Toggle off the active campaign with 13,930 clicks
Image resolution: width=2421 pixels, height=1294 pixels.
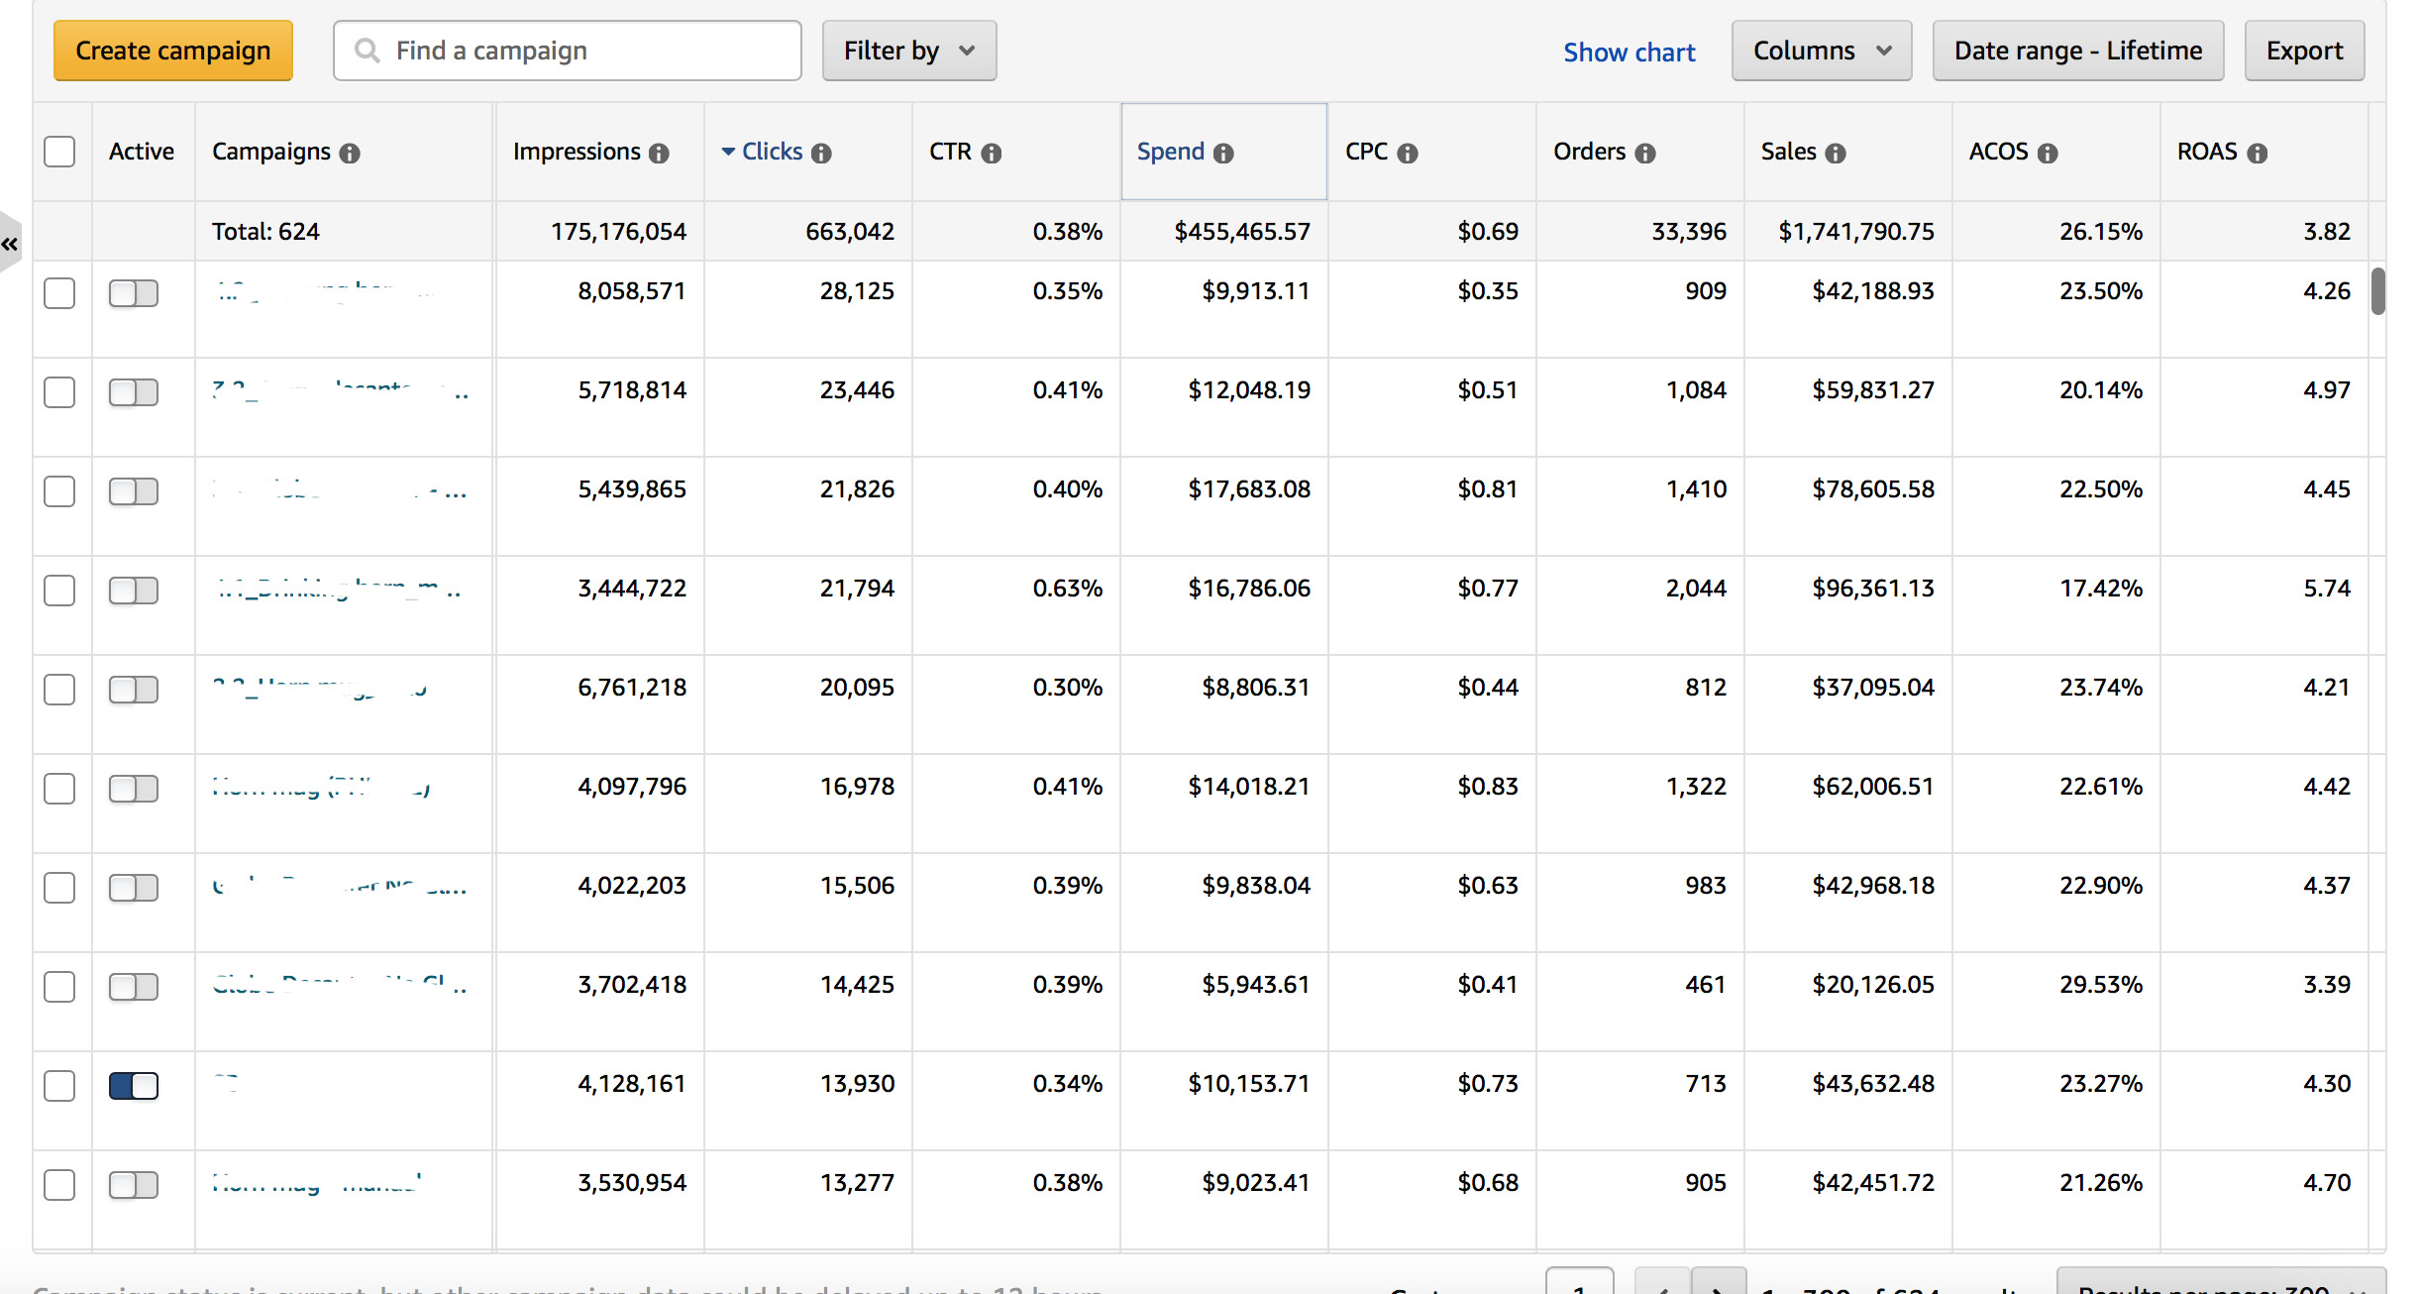134,1085
